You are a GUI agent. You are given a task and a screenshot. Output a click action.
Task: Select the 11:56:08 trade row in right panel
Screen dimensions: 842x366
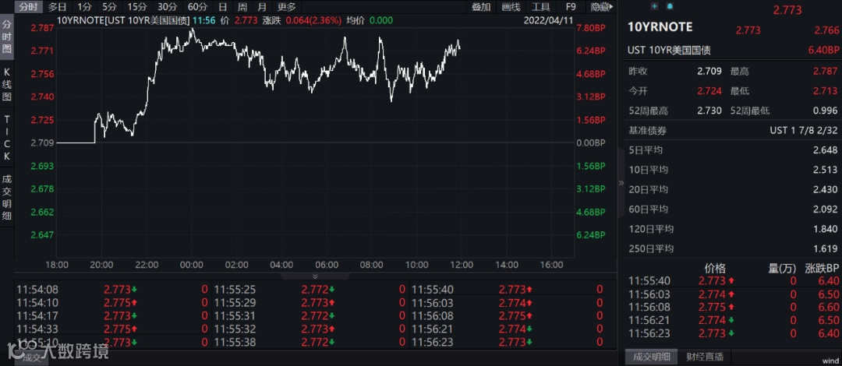(734, 307)
